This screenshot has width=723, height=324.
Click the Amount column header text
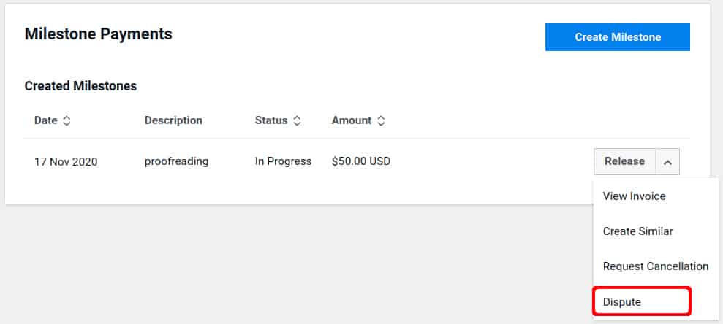click(352, 120)
